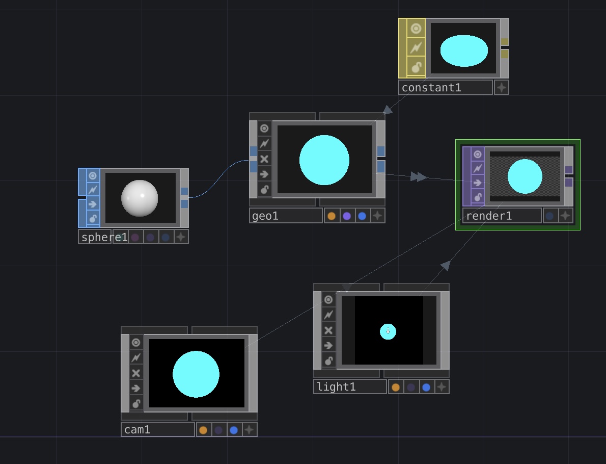Screen dimensions: 606x464
Task: Click the arrow flag on geo1
Action: pos(264,174)
